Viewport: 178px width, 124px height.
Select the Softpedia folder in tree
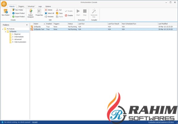click(x=12, y=32)
